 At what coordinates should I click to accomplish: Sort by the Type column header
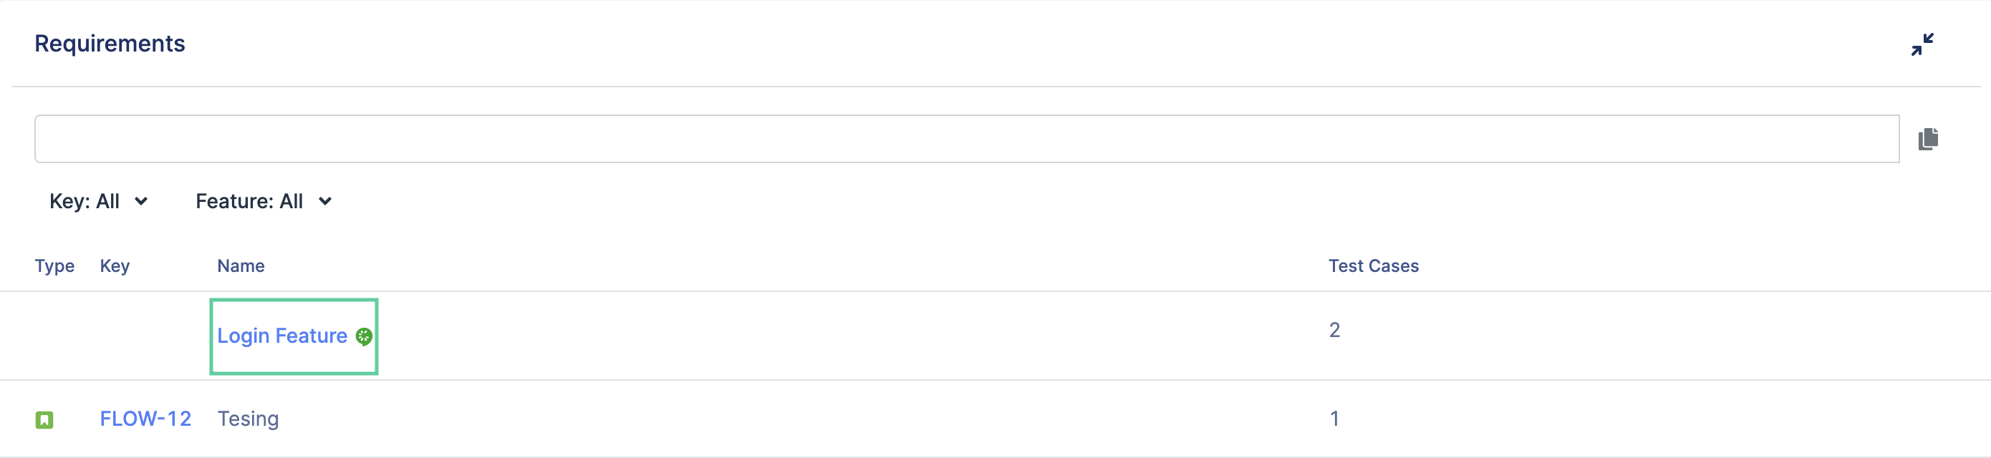55,265
